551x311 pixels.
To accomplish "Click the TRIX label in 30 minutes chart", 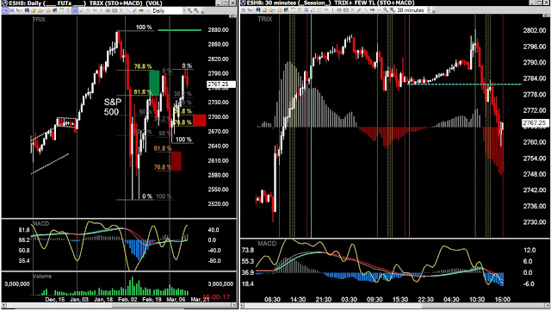I will click(264, 19).
